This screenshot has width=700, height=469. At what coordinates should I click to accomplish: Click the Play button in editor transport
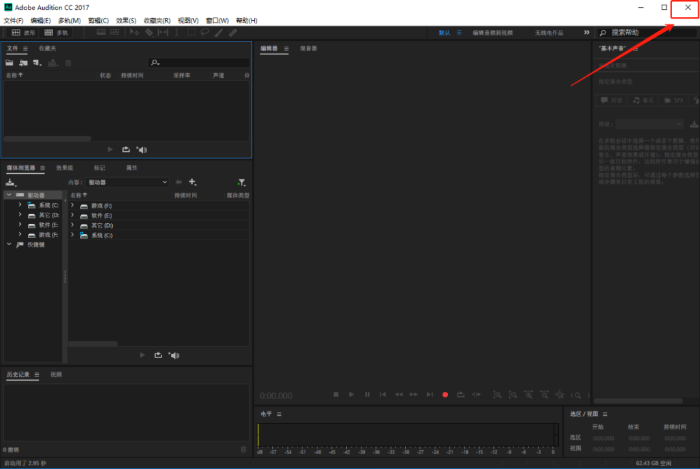click(351, 395)
